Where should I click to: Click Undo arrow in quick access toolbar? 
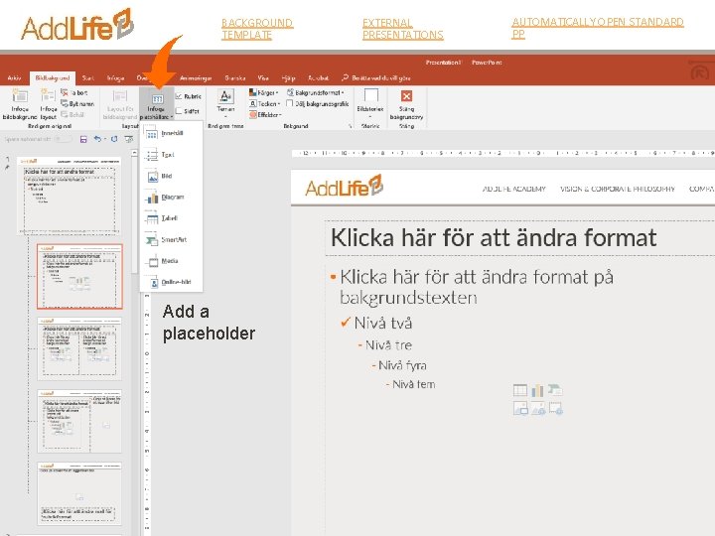[97, 139]
